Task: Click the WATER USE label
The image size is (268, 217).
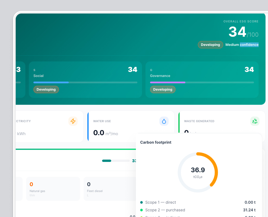Action: (102, 121)
